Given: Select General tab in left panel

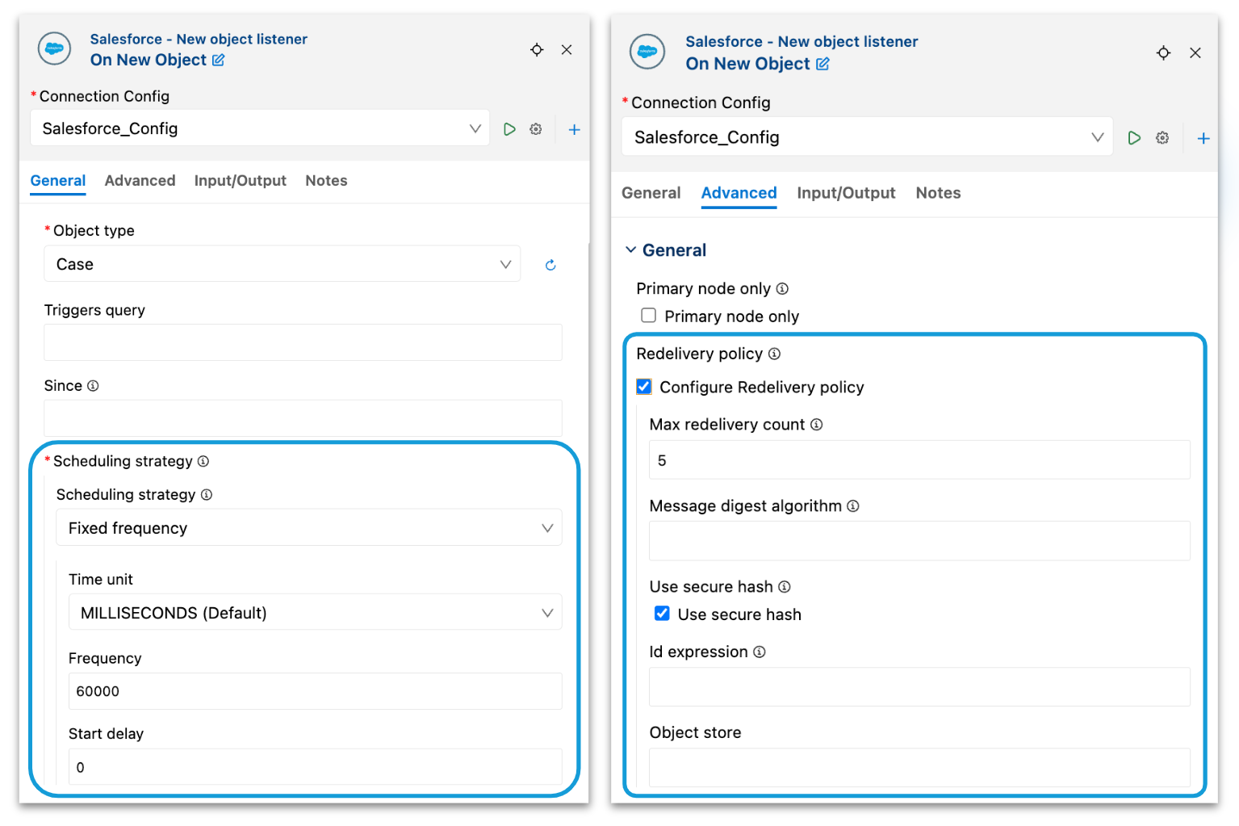Looking at the screenshot, I should point(58,181).
